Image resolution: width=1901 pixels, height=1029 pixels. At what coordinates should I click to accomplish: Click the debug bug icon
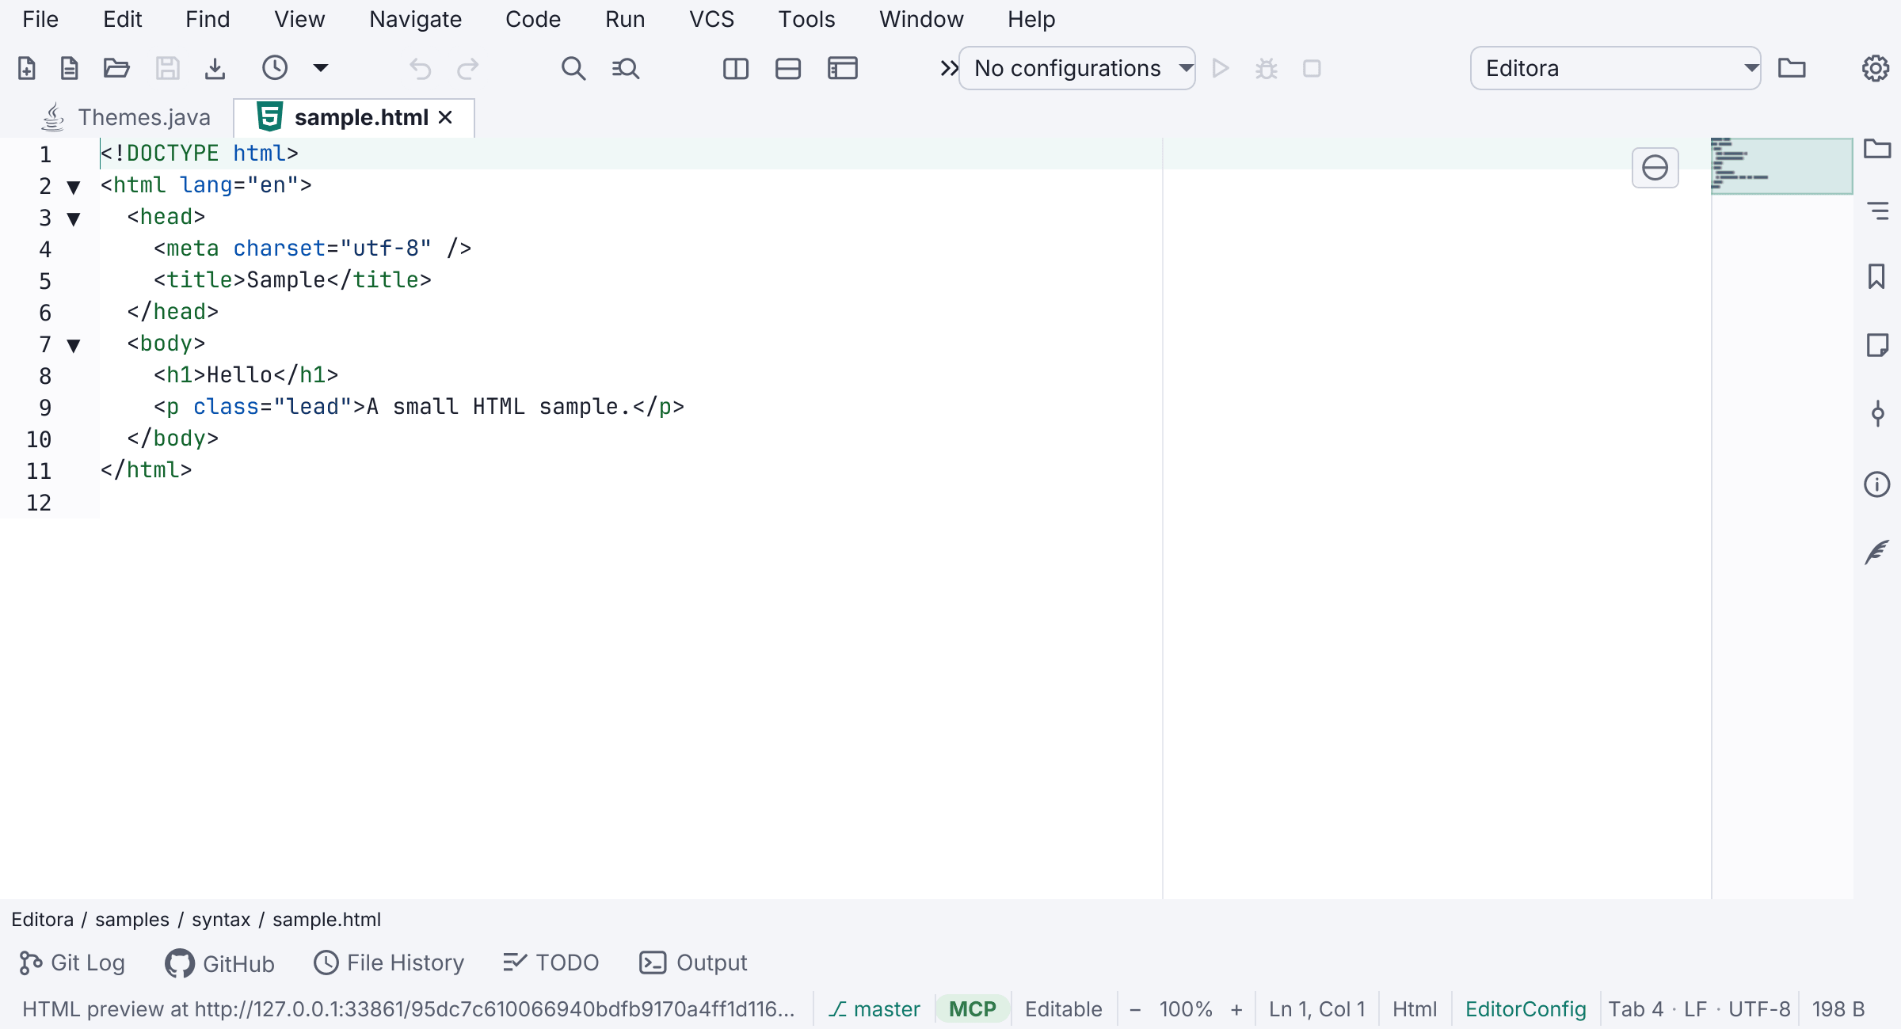pos(1267,69)
